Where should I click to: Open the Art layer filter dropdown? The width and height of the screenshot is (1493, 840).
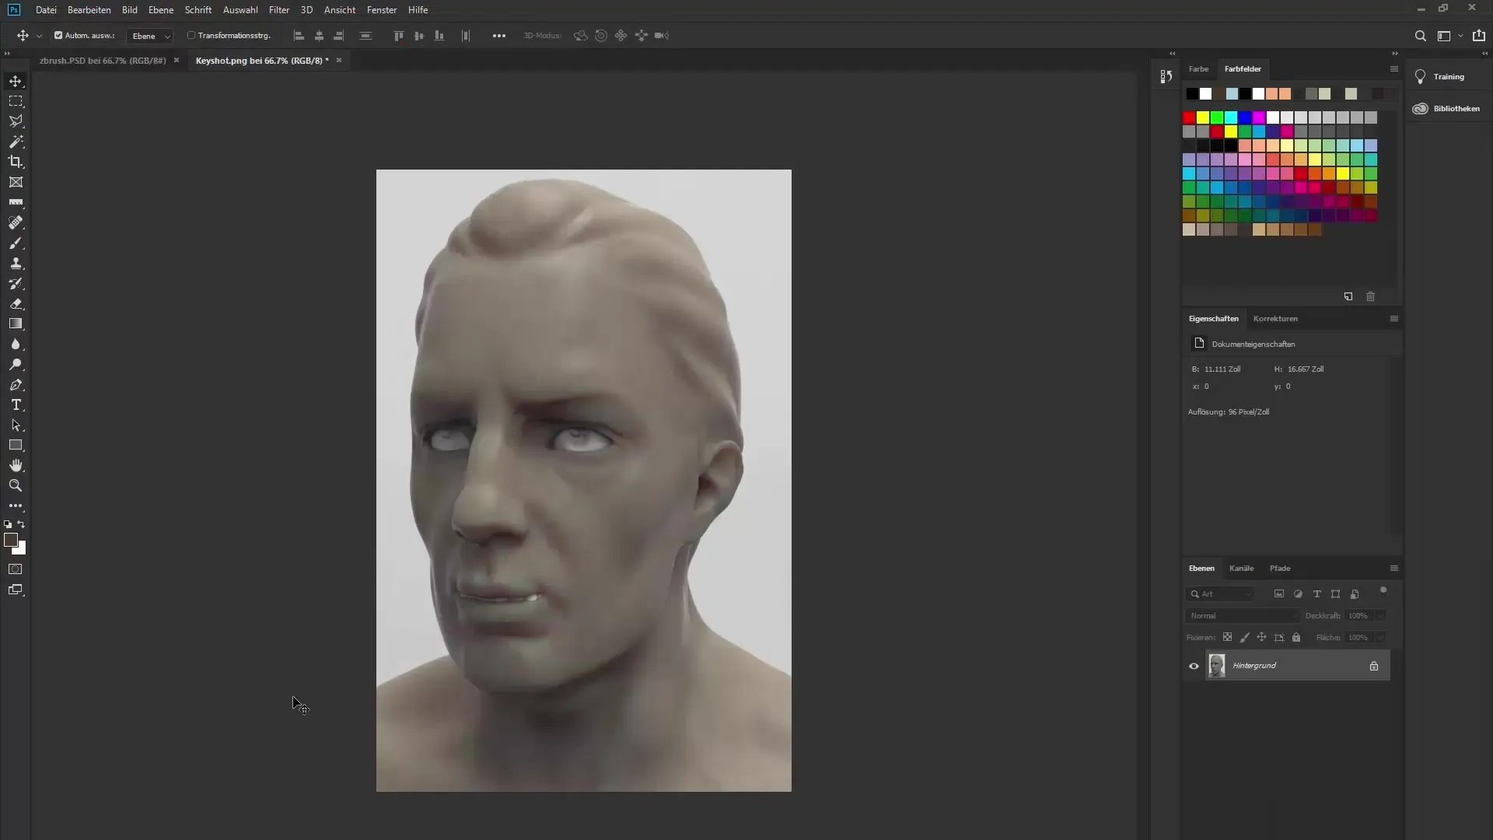1221,593
